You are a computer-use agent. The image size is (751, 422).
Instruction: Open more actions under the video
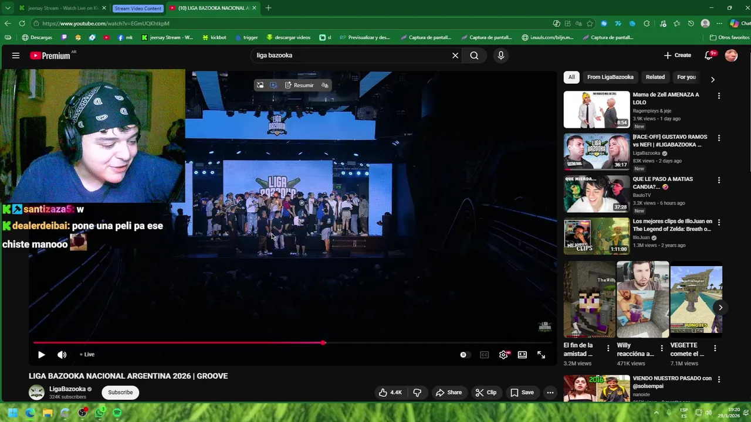(x=550, y=392)
